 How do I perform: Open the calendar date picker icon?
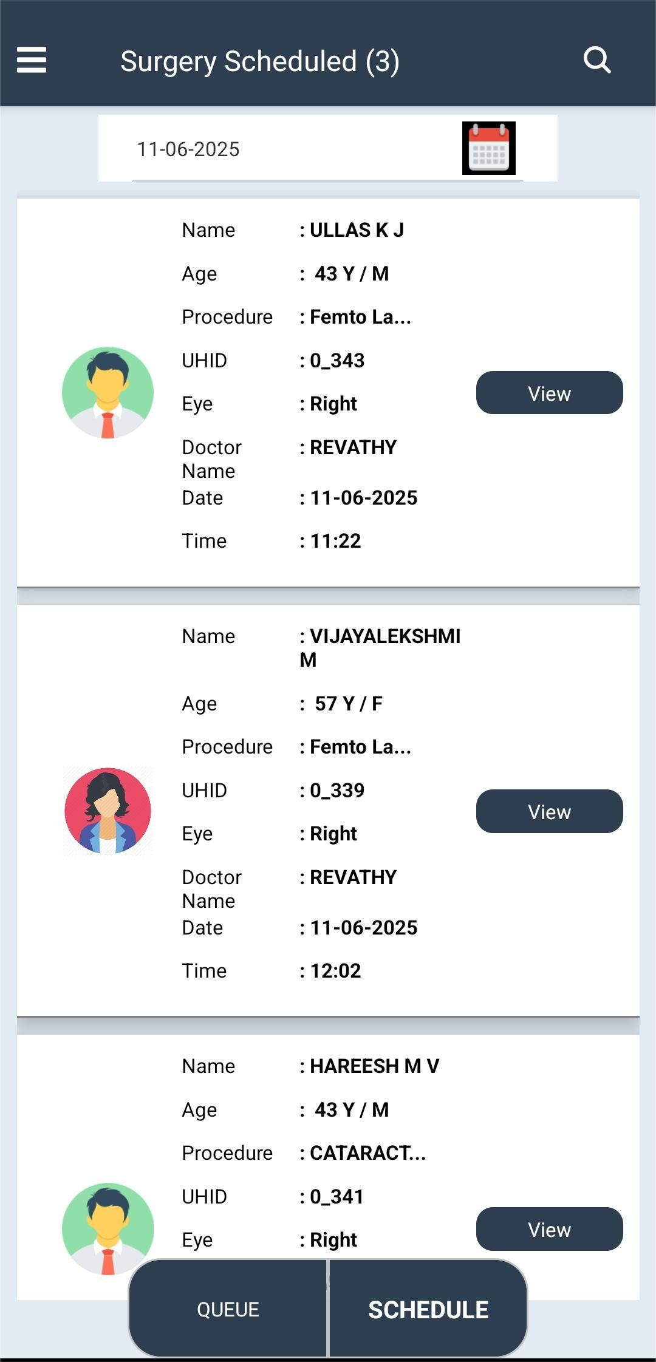click(488, 148)
